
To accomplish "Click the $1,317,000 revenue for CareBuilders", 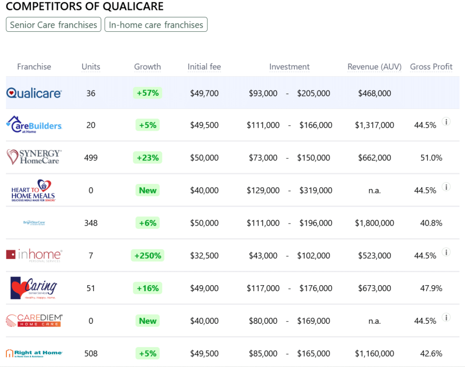I will point(375,125).
